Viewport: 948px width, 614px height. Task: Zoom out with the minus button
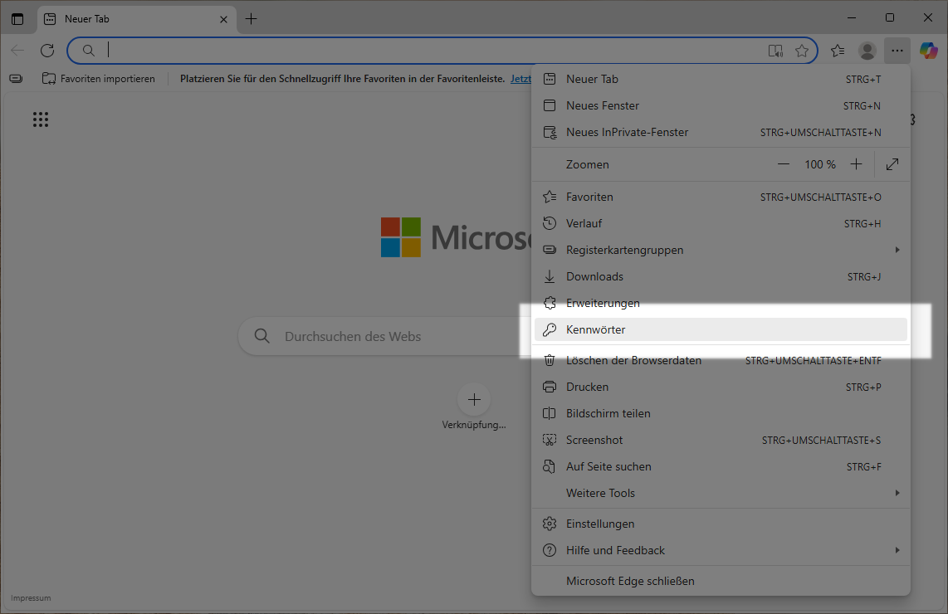pyautogui.click(x=784, y=164)
